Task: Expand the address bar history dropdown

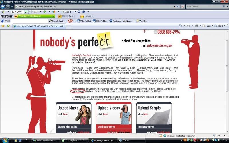Action: pos(175,7)
